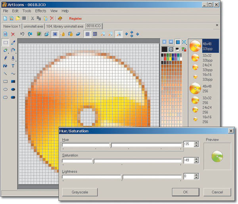This screenshot has width=238, height=204.
Task: Open the Effects menu
Action: pyautogui.click(x=40, y=11)
